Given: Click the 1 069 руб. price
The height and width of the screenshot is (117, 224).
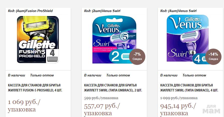Looking at the screenshot, I should (24, 106).
